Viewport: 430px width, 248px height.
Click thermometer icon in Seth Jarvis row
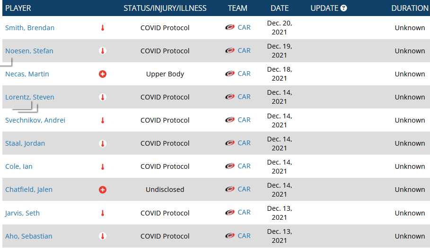103,213
